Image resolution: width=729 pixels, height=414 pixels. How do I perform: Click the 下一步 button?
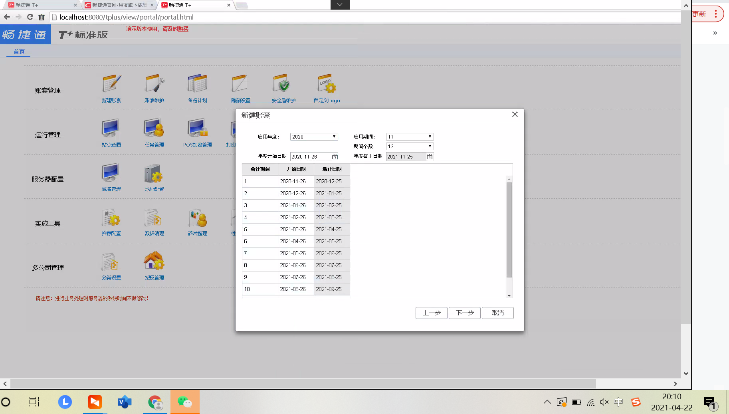pos(465,313)
